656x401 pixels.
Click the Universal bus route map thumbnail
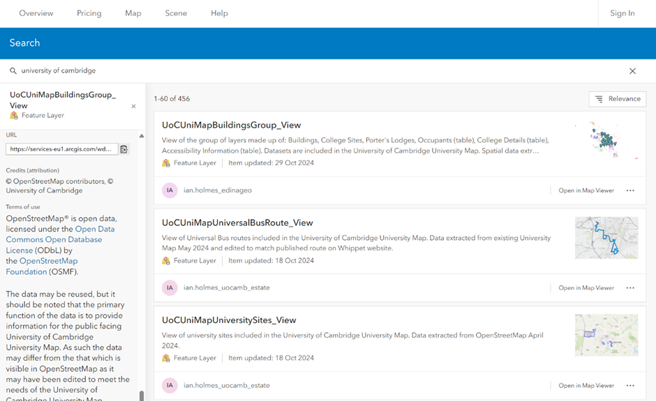[x=606, y=238]
